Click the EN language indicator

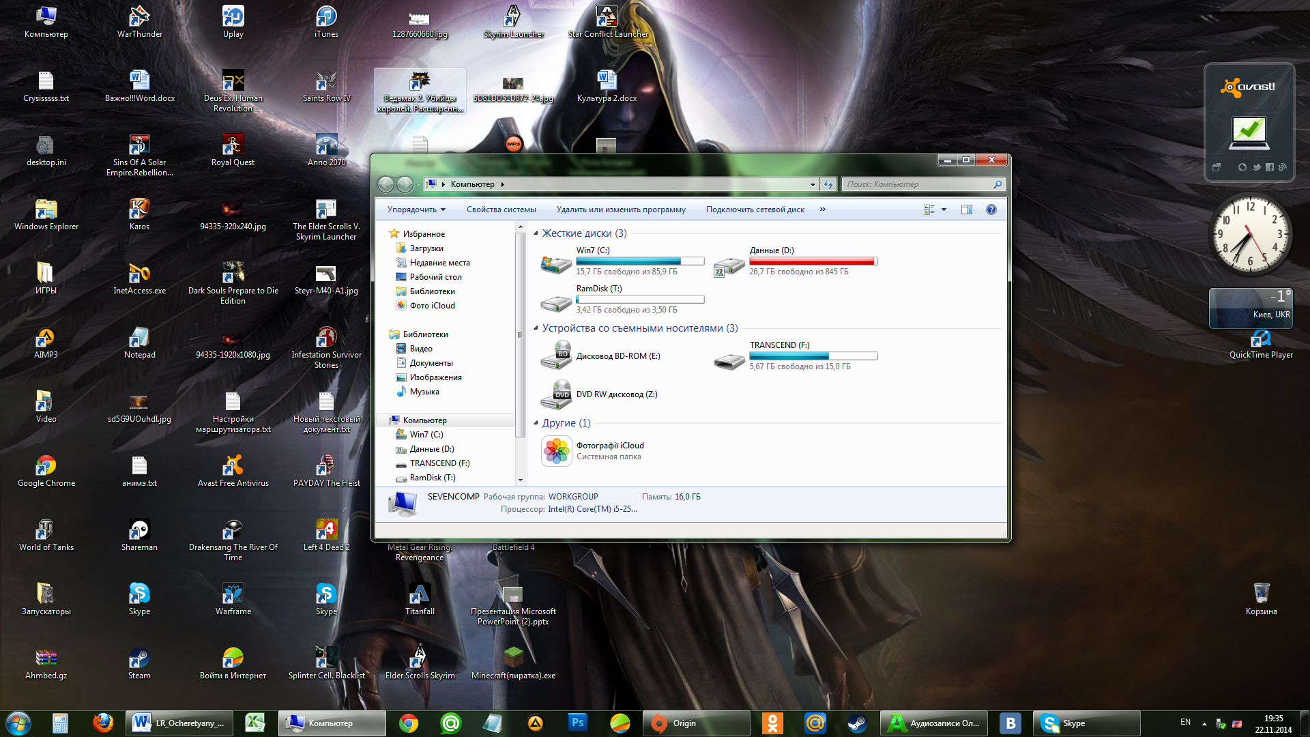[x=1185, y=722]
